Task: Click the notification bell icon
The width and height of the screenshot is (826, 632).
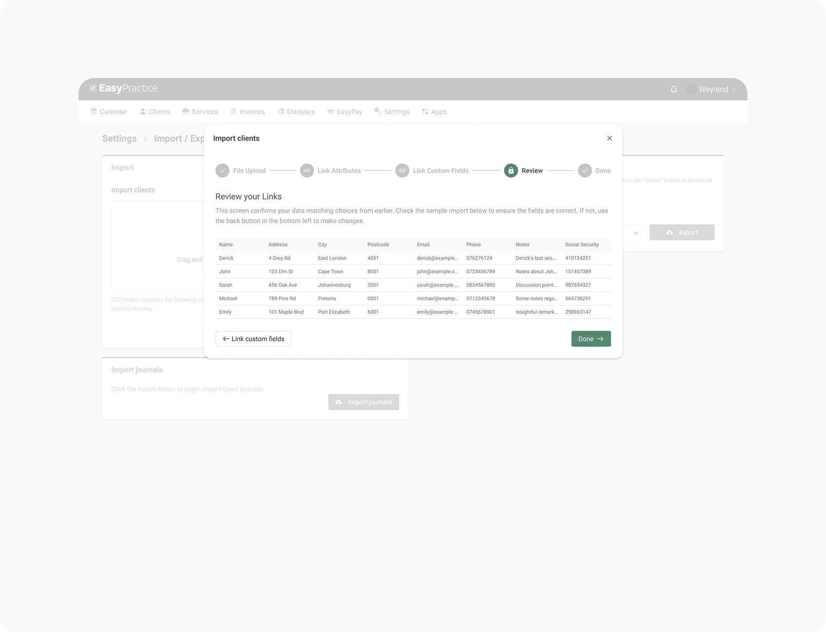Action: [673, 89]
